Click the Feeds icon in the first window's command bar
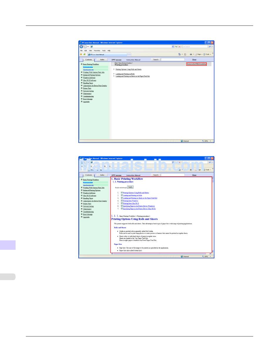This screenshot has width=279, height=362. coord(185,54)
